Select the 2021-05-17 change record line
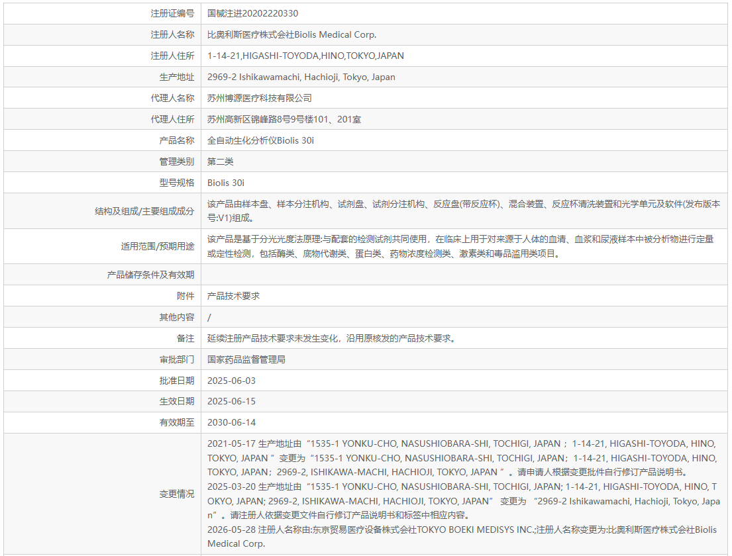The height and width of the screenshot is (556, 732). click(x=462, y=458)
